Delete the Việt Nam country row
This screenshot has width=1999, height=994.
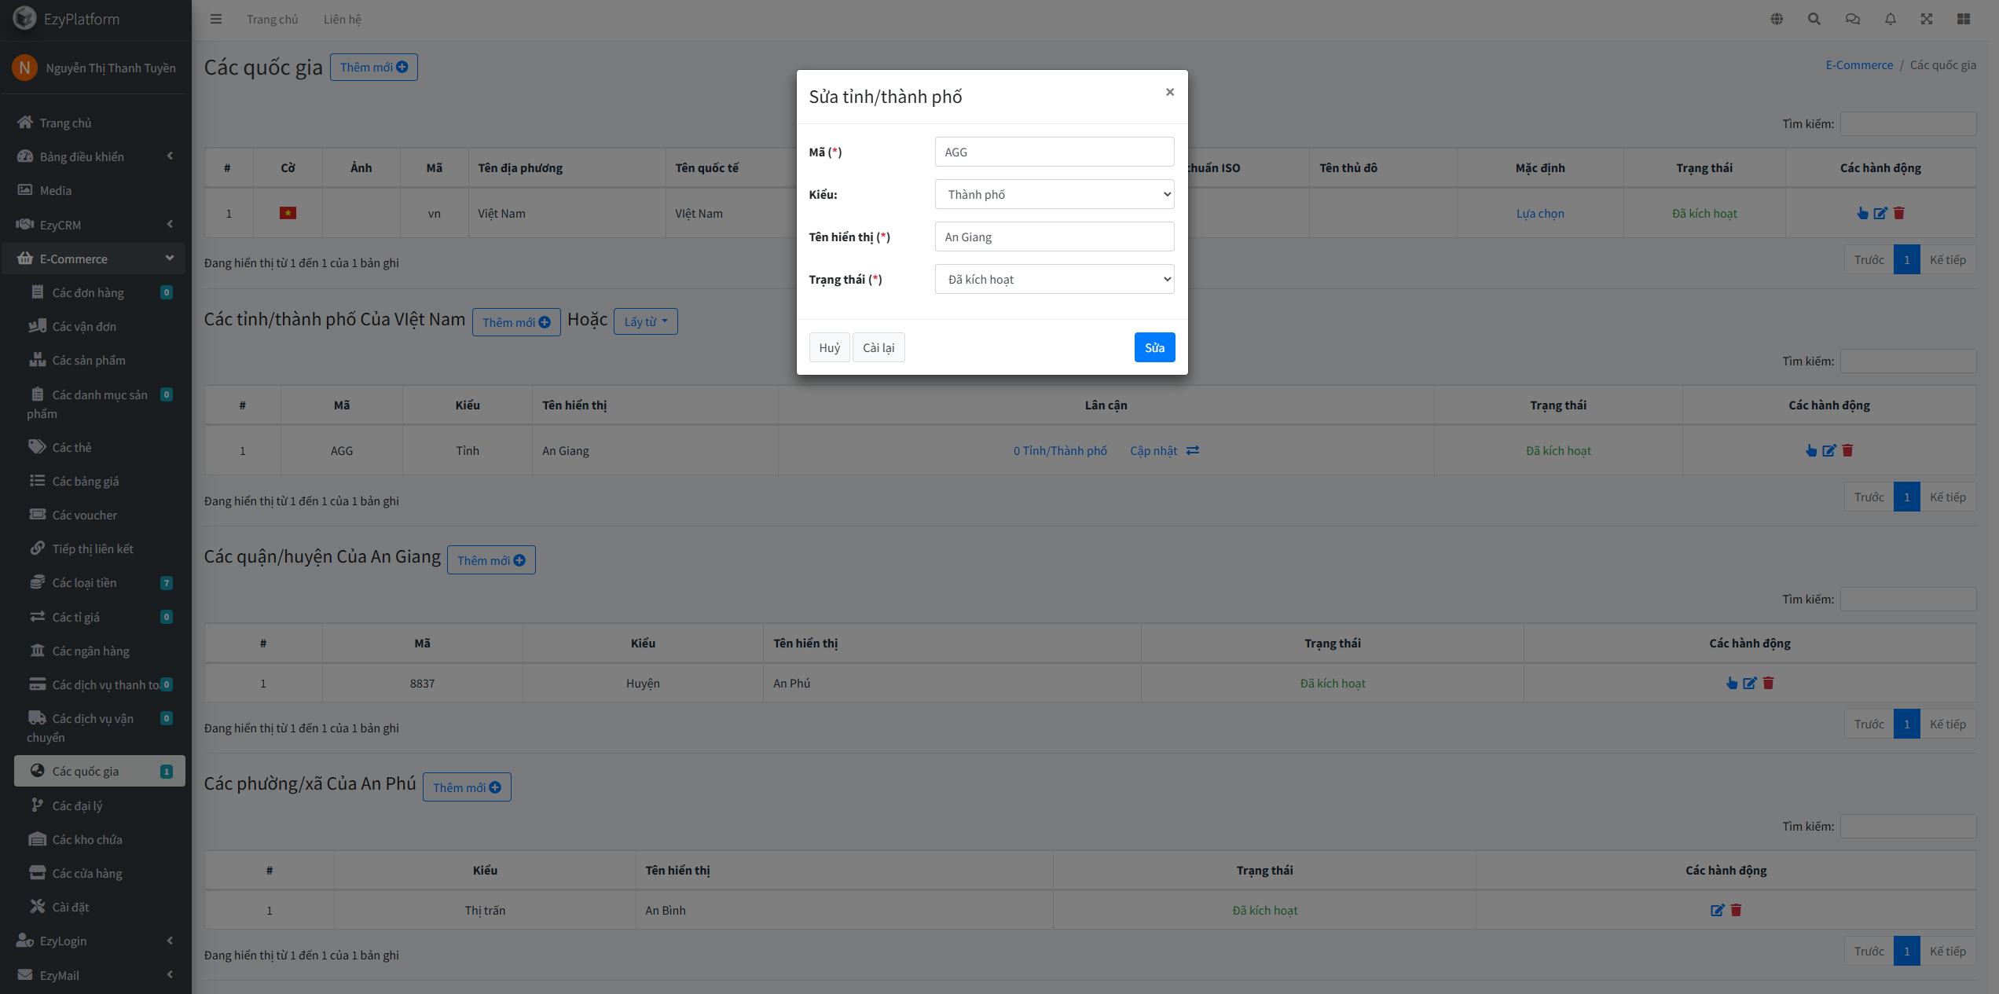click(x=1899, y=213)
